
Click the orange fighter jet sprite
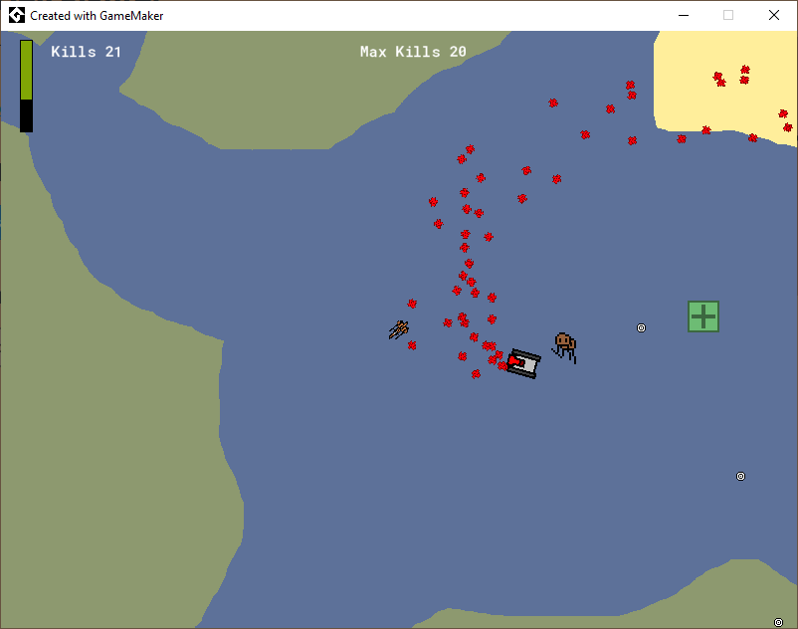pyautogui.click(x=399, y=329)
